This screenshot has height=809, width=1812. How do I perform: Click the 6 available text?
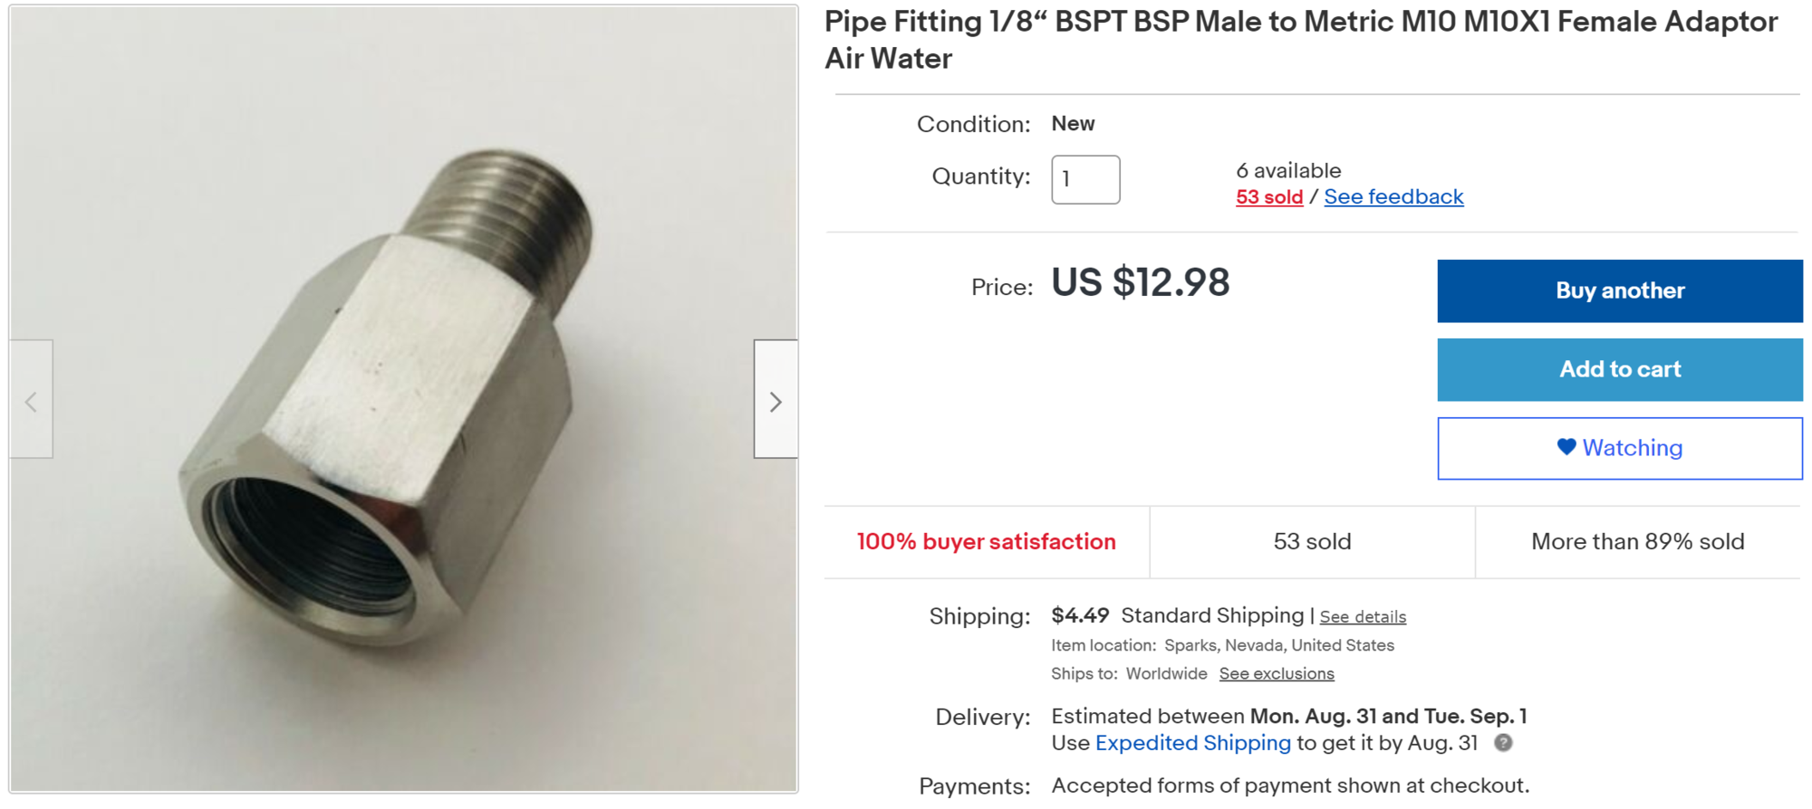click(x=1287, y=170)
